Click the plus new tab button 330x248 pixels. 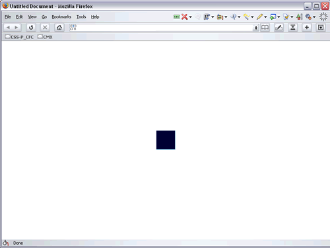pos(307,28)
